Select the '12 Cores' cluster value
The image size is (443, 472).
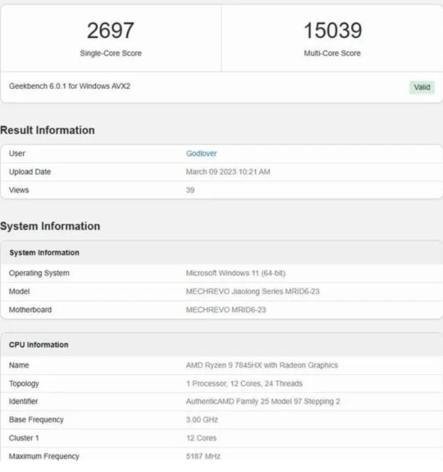click(201, 438)
